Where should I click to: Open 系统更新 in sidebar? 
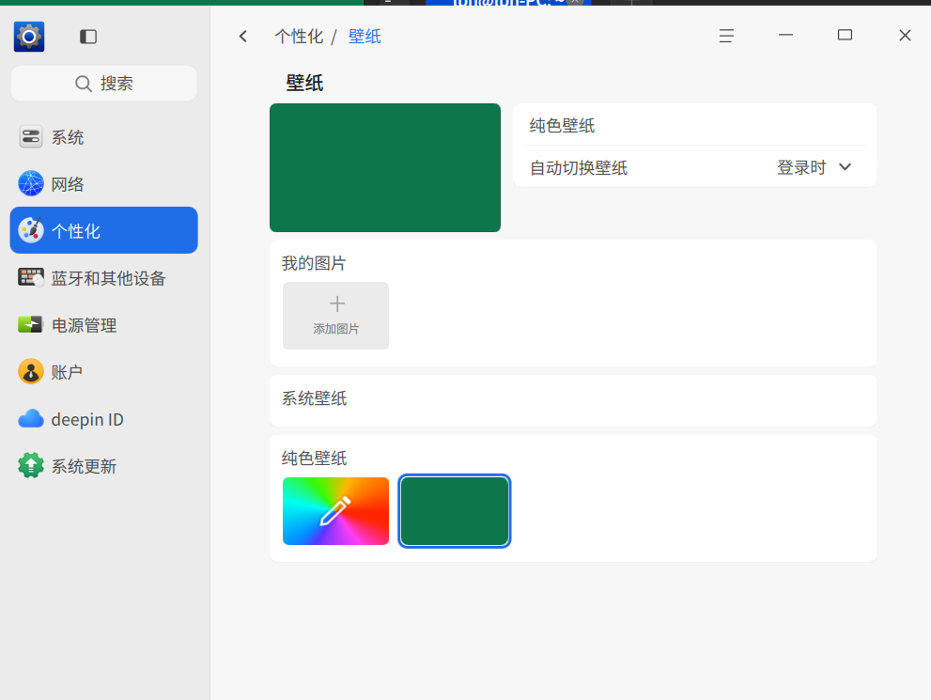pos(104,466)
